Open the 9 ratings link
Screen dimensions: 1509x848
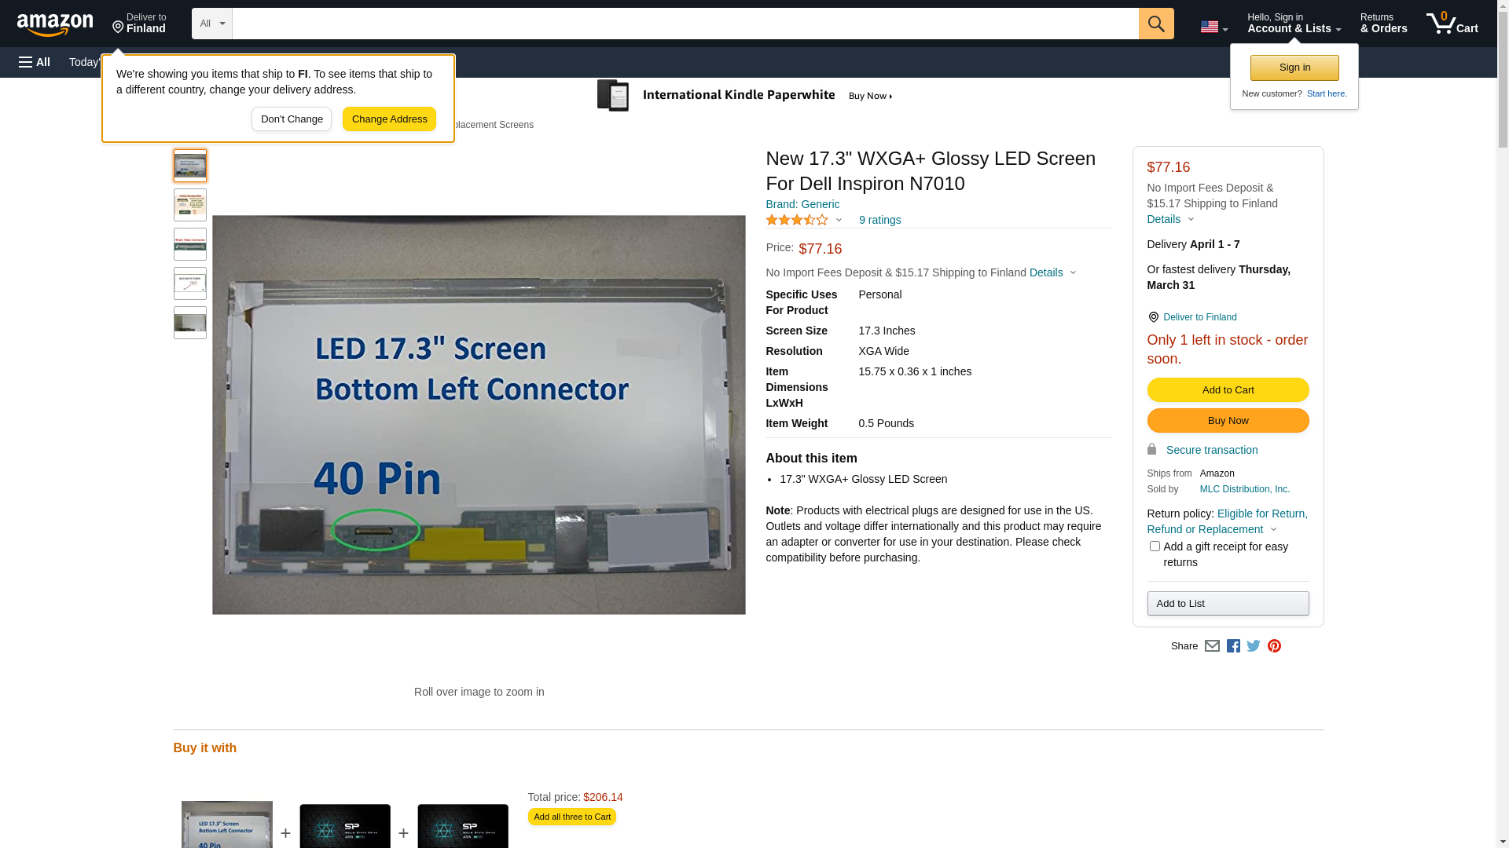pyautogui.click(x=879, y=221)
